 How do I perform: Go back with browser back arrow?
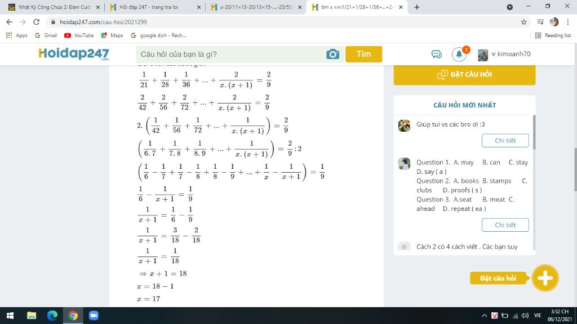[x=9, y=22]
